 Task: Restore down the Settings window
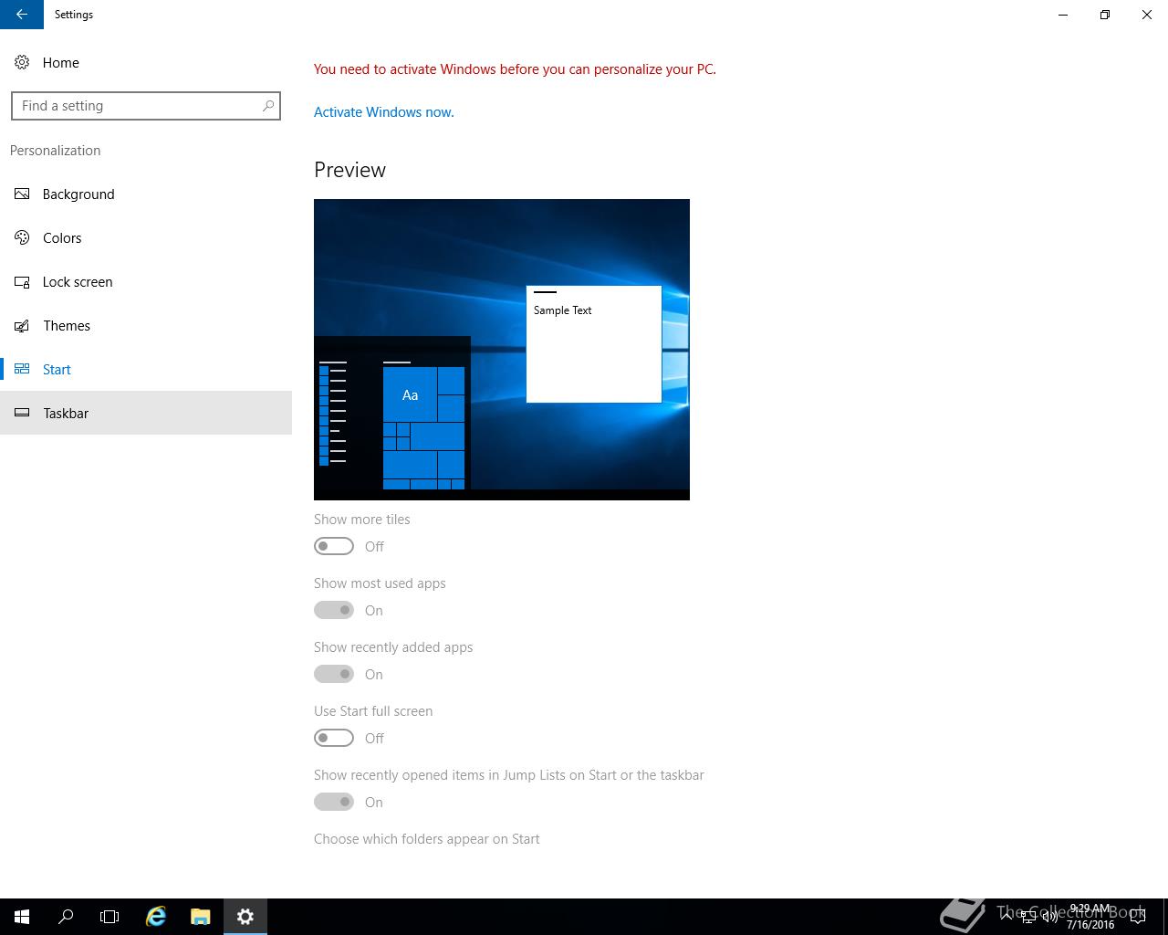(1105, 15)
